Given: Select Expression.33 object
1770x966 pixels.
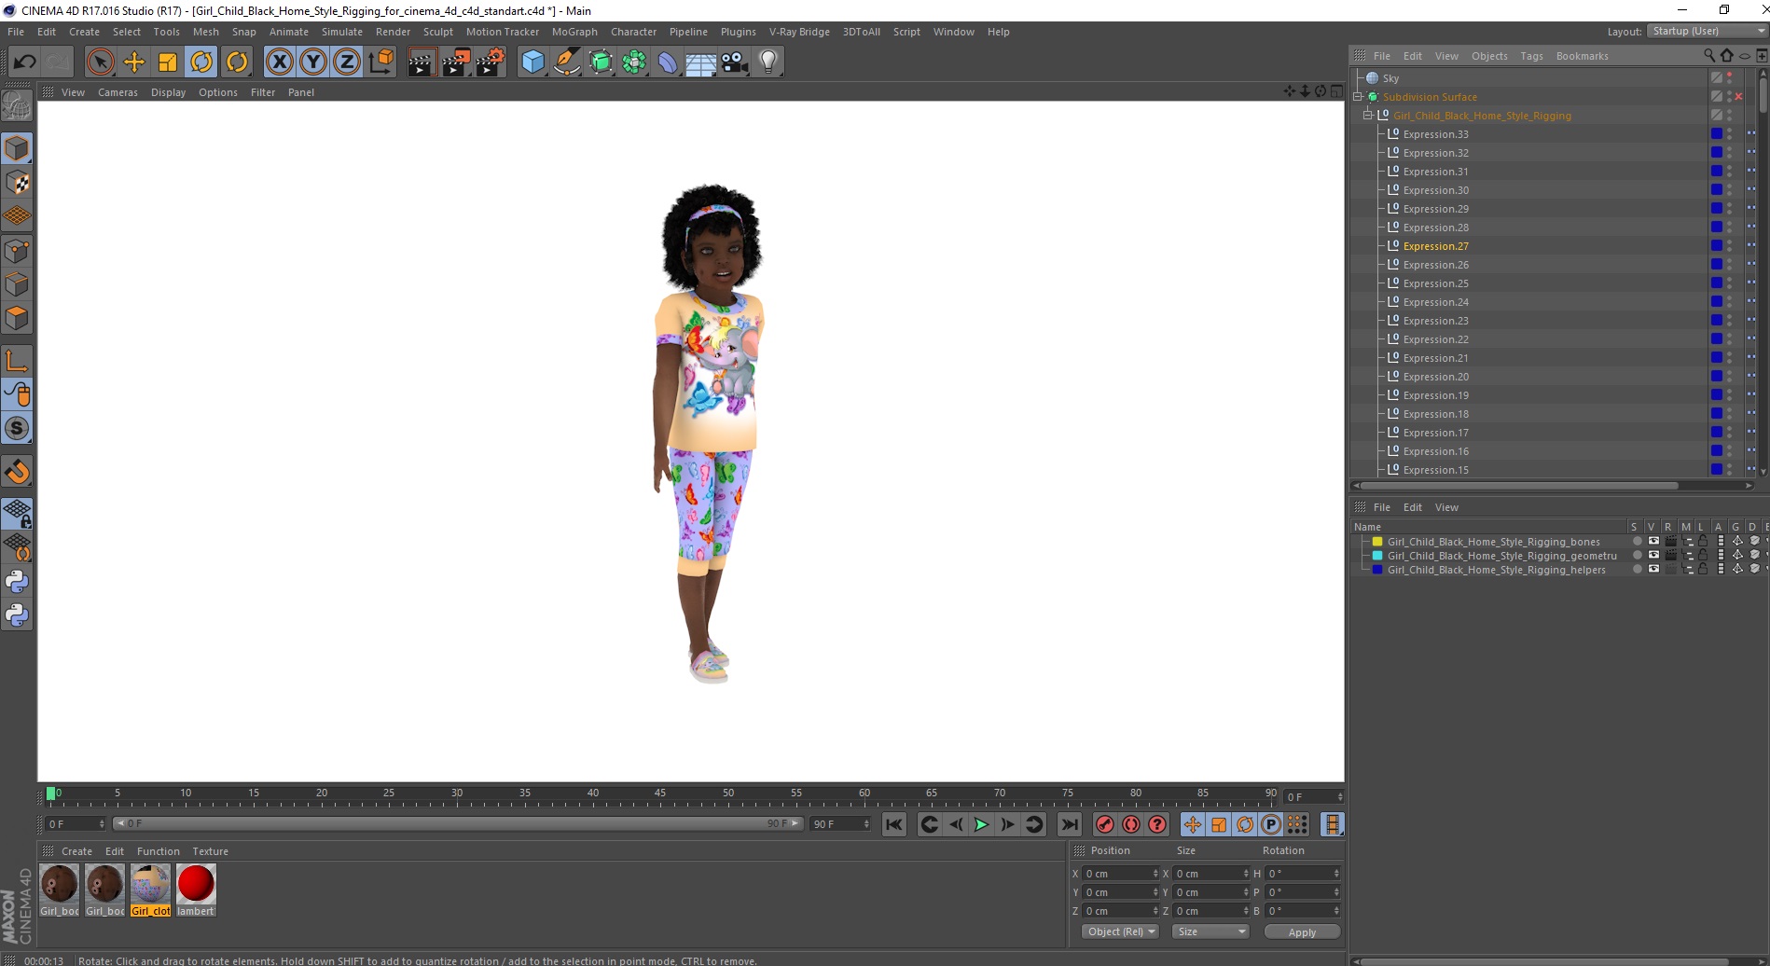Looking at the screenshot, I should 1435,134.
